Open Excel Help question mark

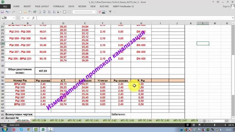pos(213,2)
